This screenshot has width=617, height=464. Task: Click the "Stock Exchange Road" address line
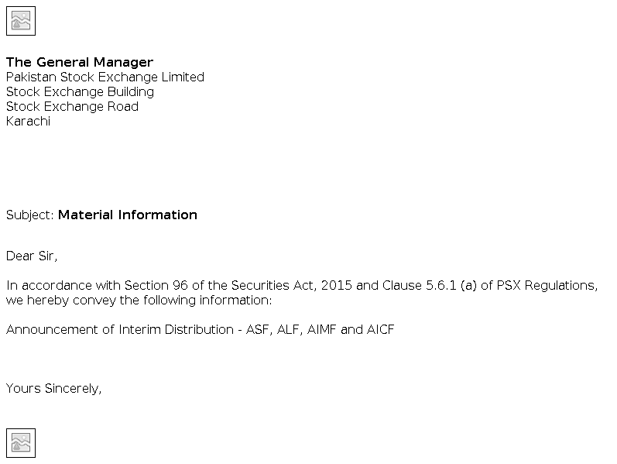pos(72,106)
